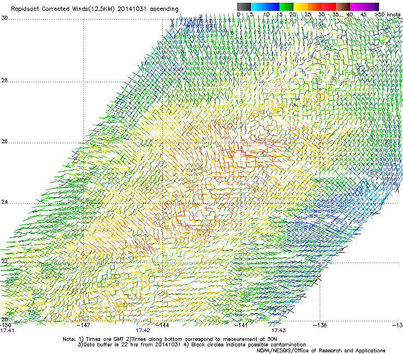Click latitude label '30' on left axis
This screenshot has height=354, width=403.
point(4,18)
